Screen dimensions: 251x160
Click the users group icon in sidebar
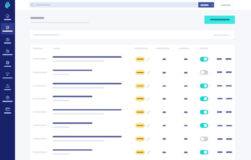8,51
